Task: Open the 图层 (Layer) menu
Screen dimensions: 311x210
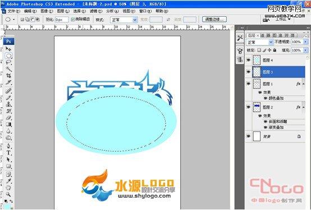Action: 63,11
